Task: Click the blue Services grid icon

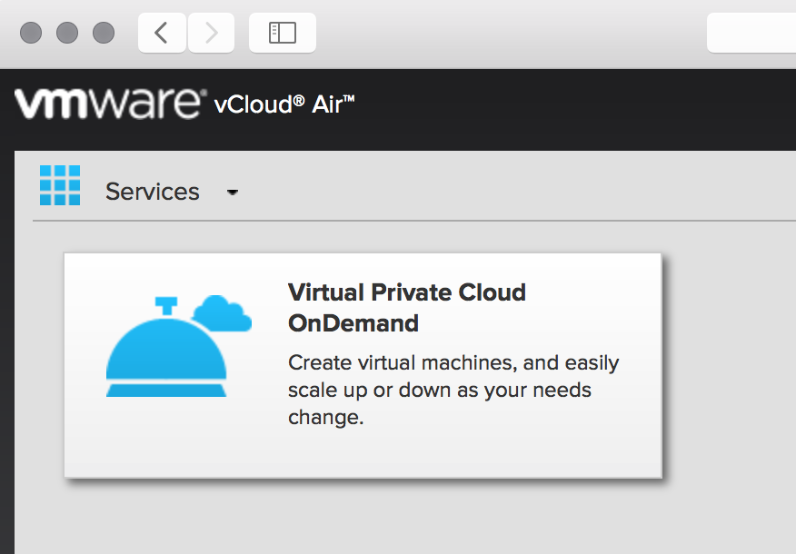Action: [x=60, y=185]
